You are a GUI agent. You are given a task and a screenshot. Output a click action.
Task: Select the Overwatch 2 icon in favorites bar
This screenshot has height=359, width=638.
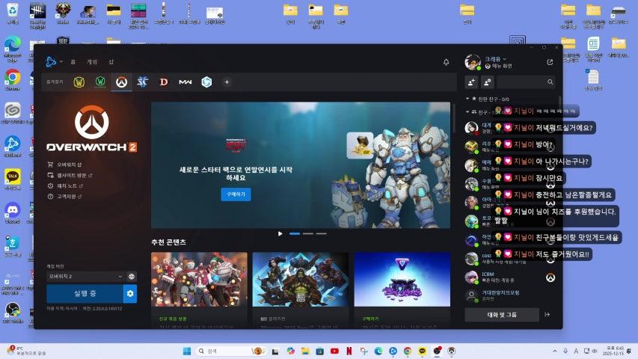point(122,82)
